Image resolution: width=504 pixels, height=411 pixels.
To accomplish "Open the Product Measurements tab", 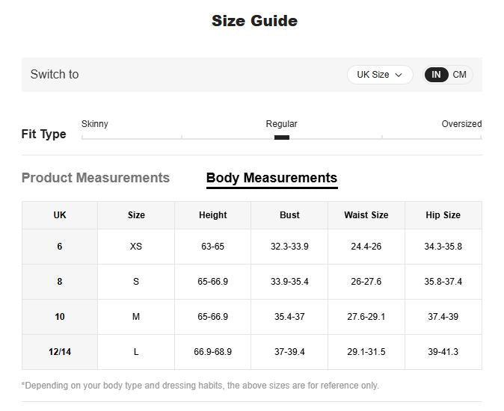I will coord(96,178).
